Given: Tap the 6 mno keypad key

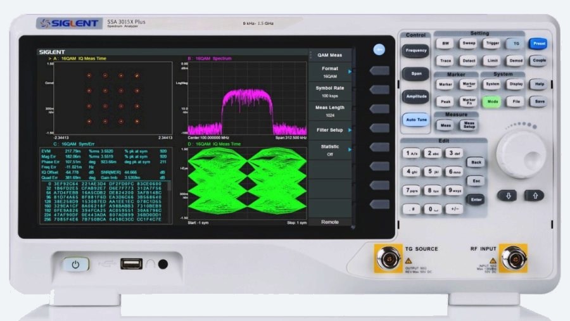Looking at the screenshot, I should 454,172.
